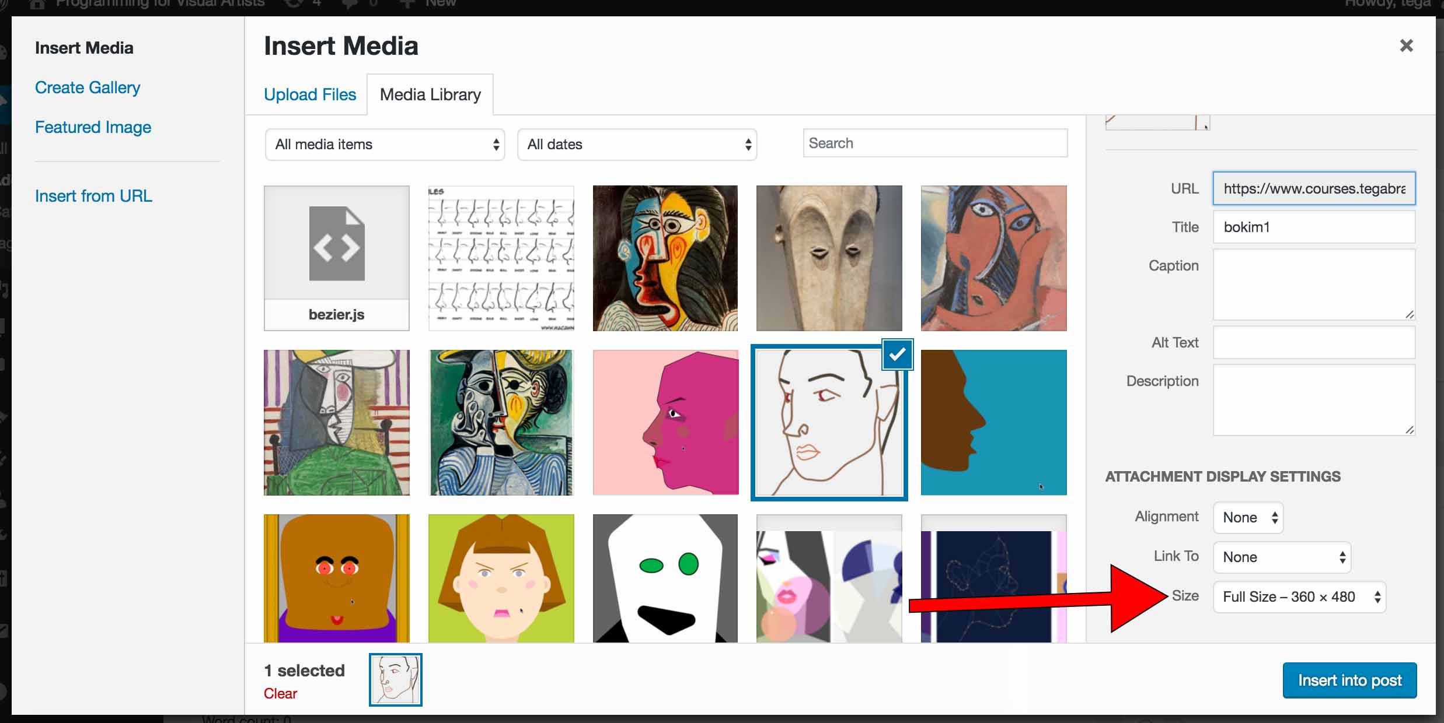This screenshot has height=723, width=1444.
Task: Select Picasso blue-yellow face painting thumbnail
Action: point(665,258)
